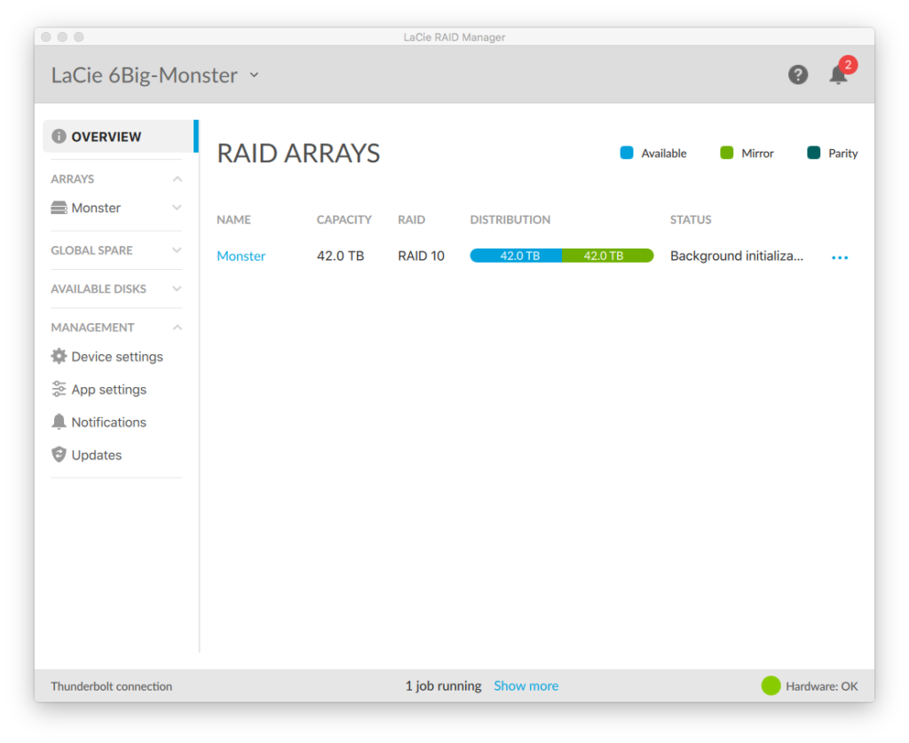Click the Hardware: OK status text
Viewport: 909px width, 743px height.
821,686
